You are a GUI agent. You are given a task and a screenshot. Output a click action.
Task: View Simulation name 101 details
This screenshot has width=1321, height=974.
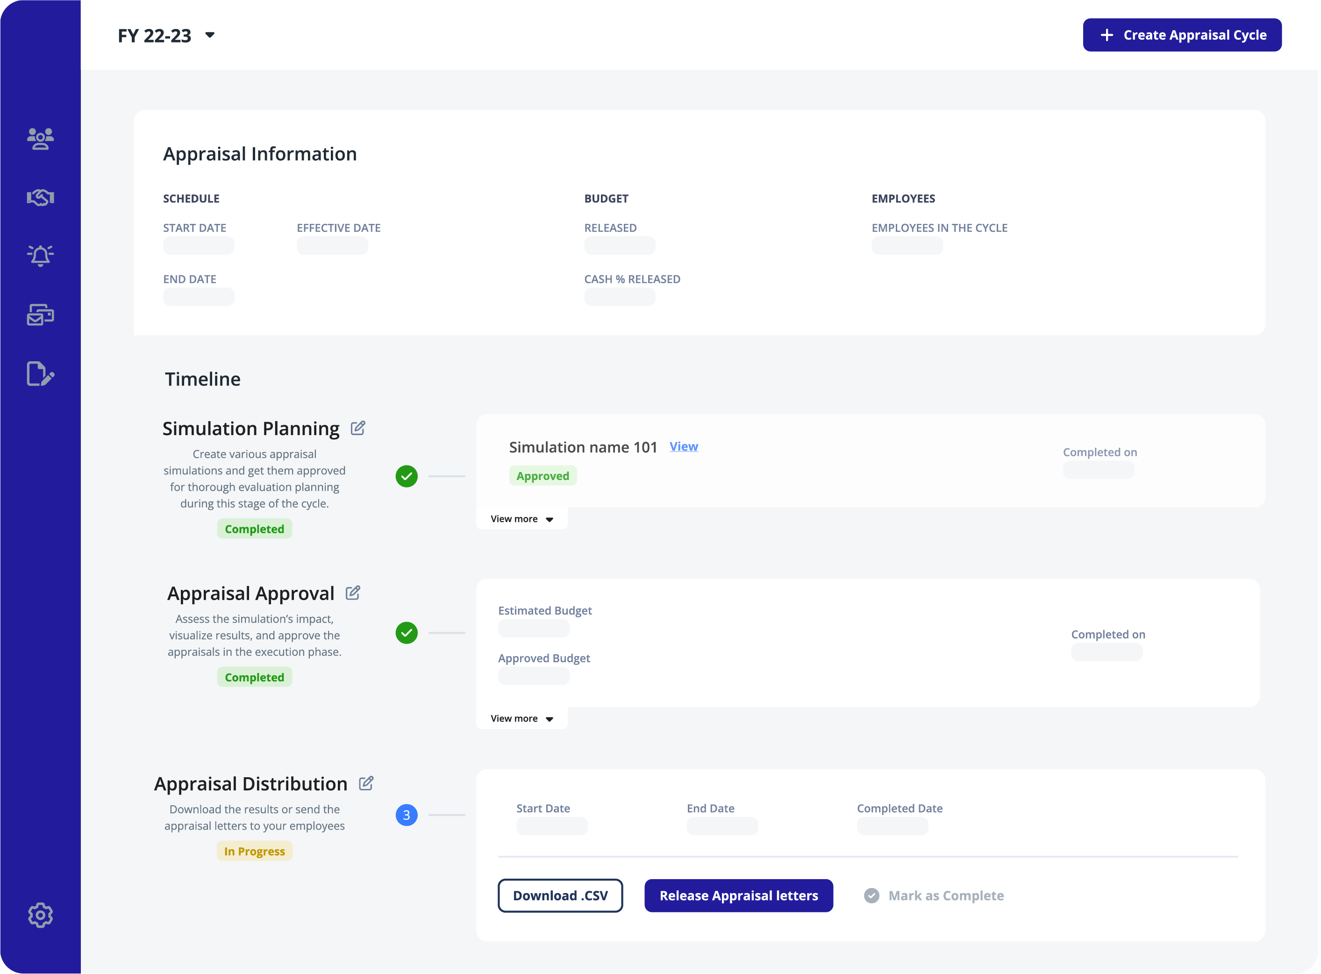[x=683, y=446]
